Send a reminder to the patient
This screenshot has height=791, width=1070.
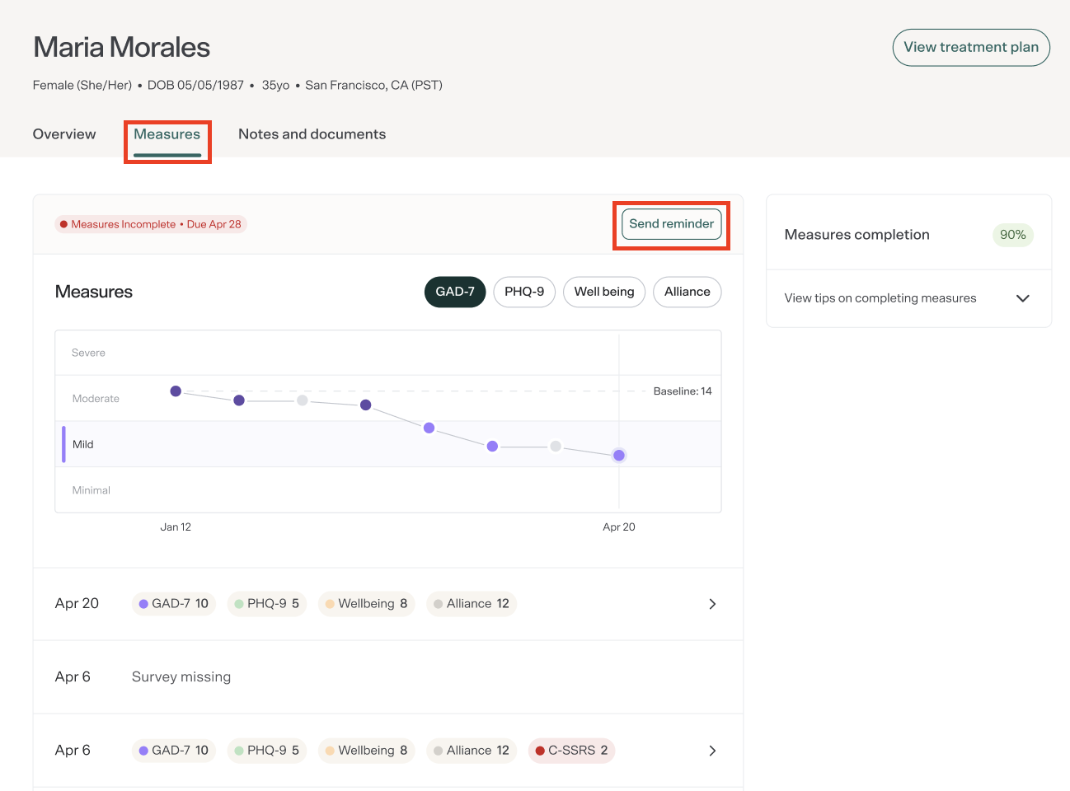click(672, 224)
